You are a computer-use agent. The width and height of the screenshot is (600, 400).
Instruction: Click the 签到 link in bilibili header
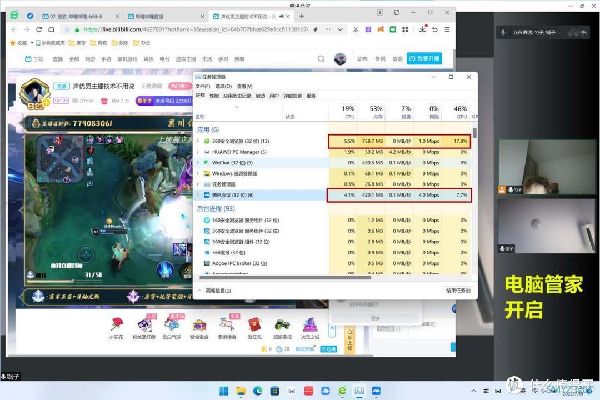(x=380, y=59)
